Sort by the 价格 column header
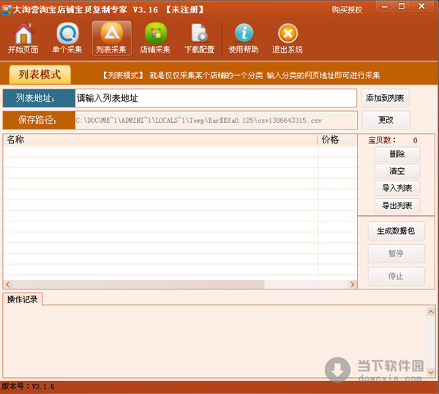This screenshot has height=394, width=439. (337, 140)
